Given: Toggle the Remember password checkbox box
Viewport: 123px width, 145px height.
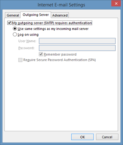Looking at the screenshot, I should click(x=41, y=54).
